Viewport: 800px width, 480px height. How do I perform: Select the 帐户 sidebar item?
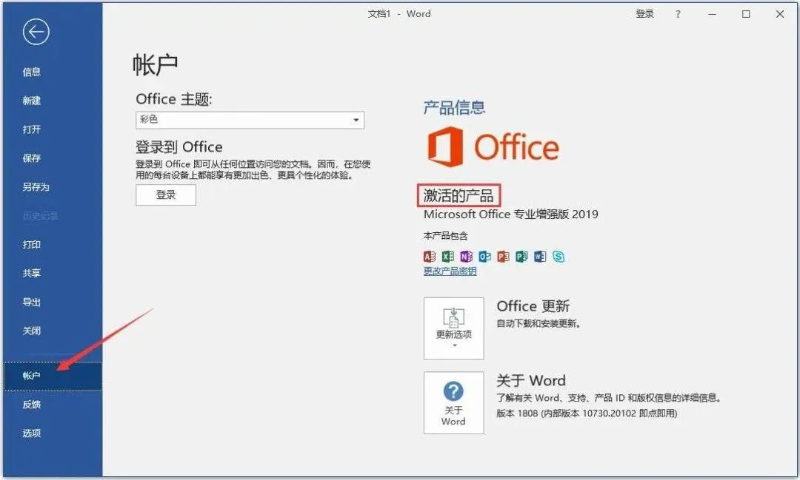(53, 376)
